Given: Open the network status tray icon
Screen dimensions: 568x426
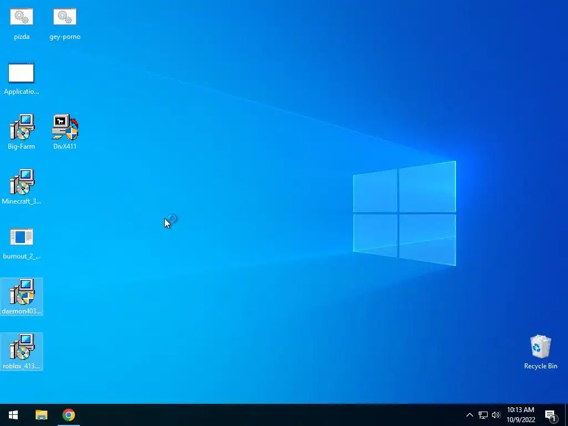Looking at the screenshot, I should (x=483, y=415).
